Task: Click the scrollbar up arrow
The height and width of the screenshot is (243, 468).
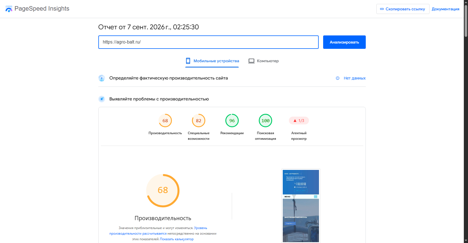Action: [466, 2]
